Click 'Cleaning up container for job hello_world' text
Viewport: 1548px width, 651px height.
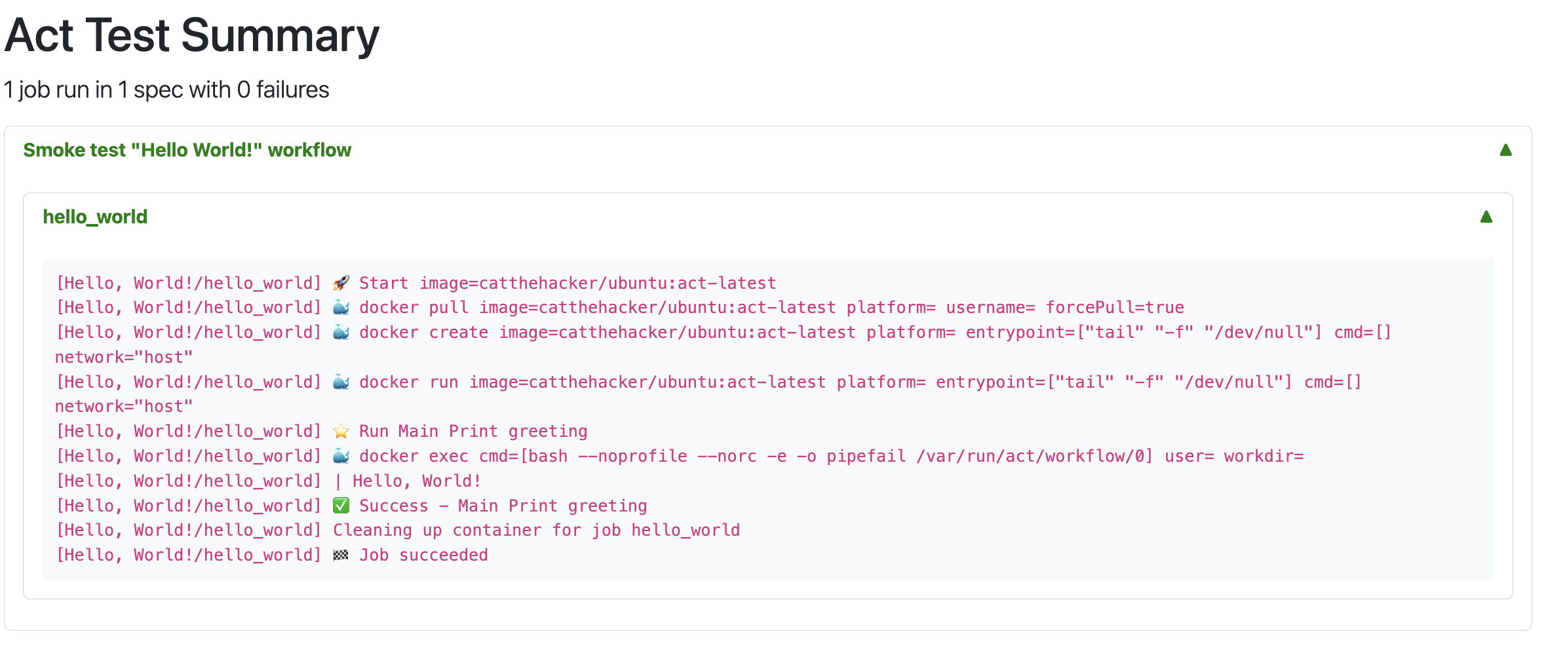coord(537,530)
